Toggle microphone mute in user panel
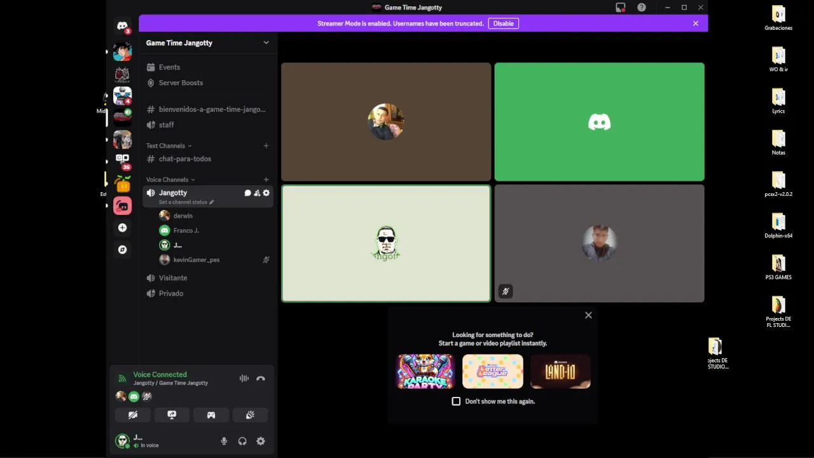This screenshot has height=458, width=814. [224, 441]
